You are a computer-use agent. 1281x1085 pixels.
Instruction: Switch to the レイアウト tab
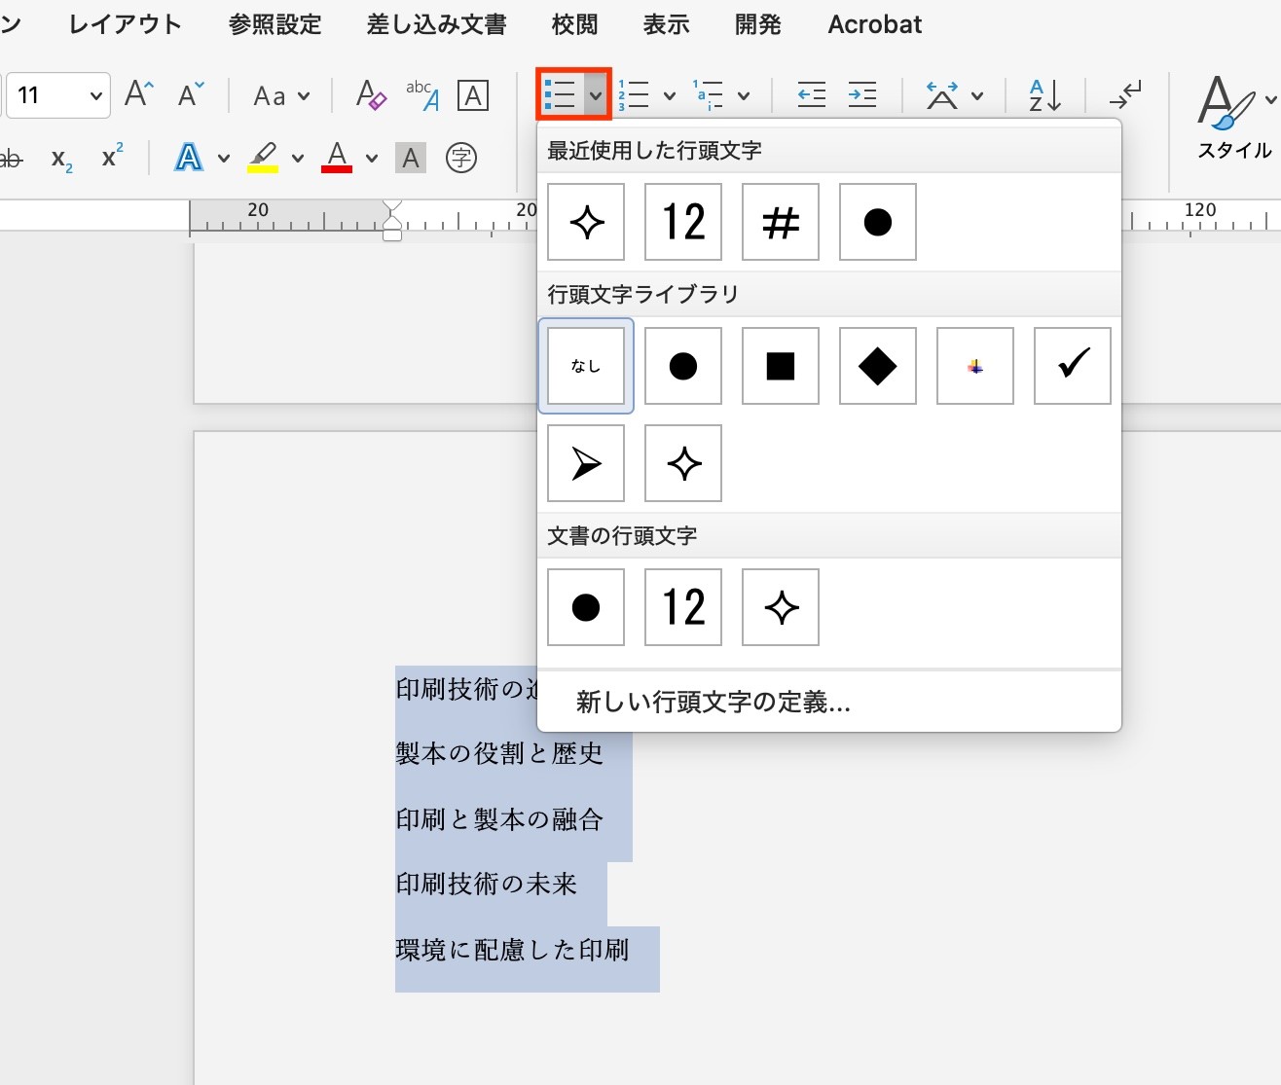click(126, 24)
